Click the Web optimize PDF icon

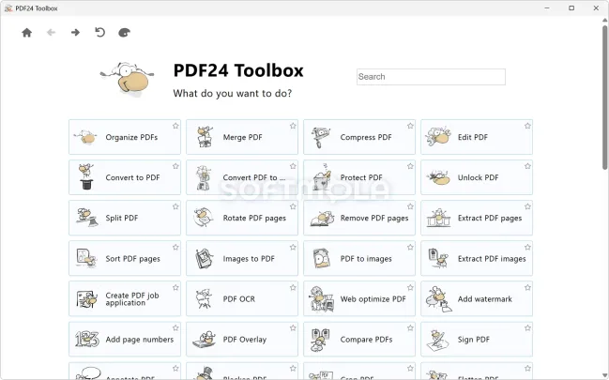tap(322, 299)
